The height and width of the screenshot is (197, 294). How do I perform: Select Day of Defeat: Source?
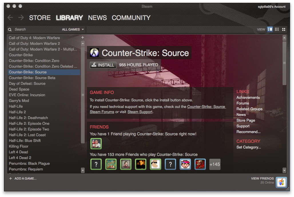(44, 84)
